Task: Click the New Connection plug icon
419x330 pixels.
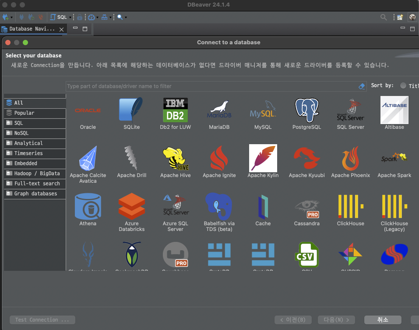Action: 5,18
